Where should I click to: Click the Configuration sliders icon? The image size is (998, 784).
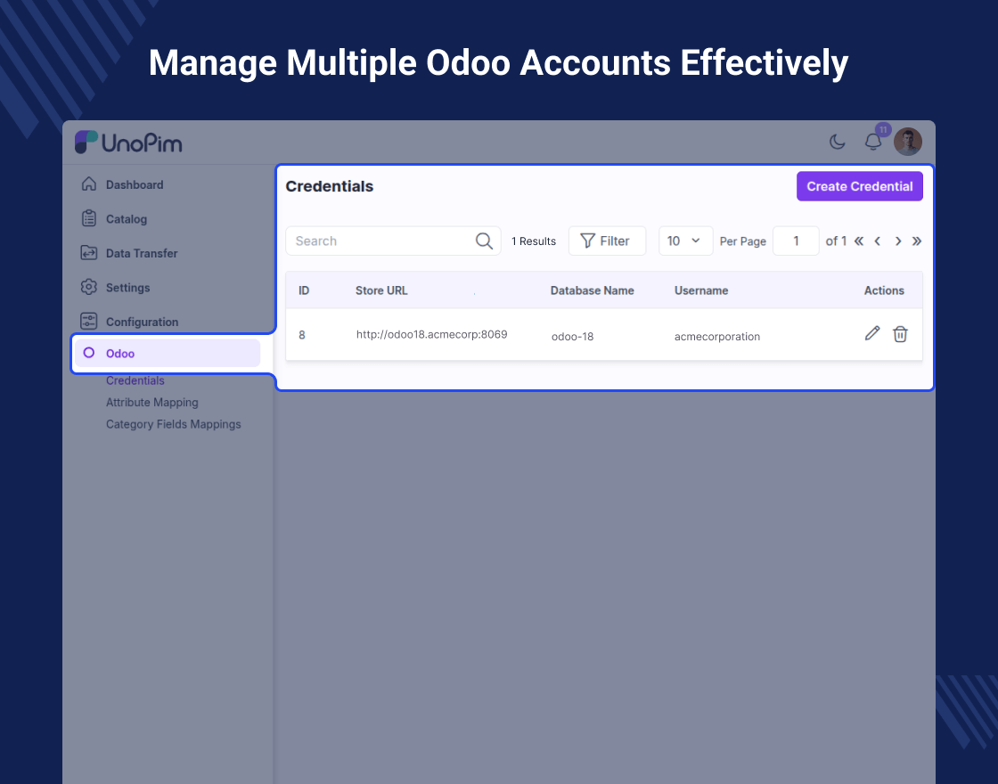[89, 321]
